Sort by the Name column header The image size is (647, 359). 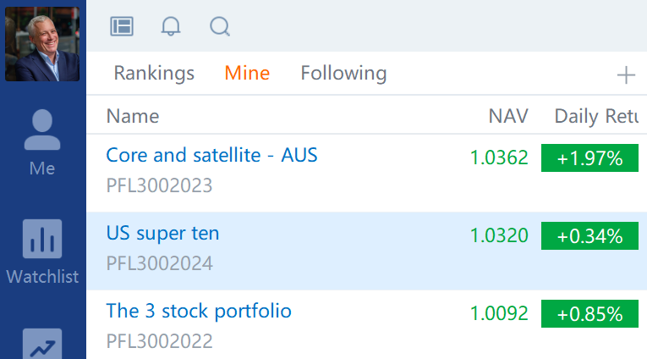click(x=133, y=116)
